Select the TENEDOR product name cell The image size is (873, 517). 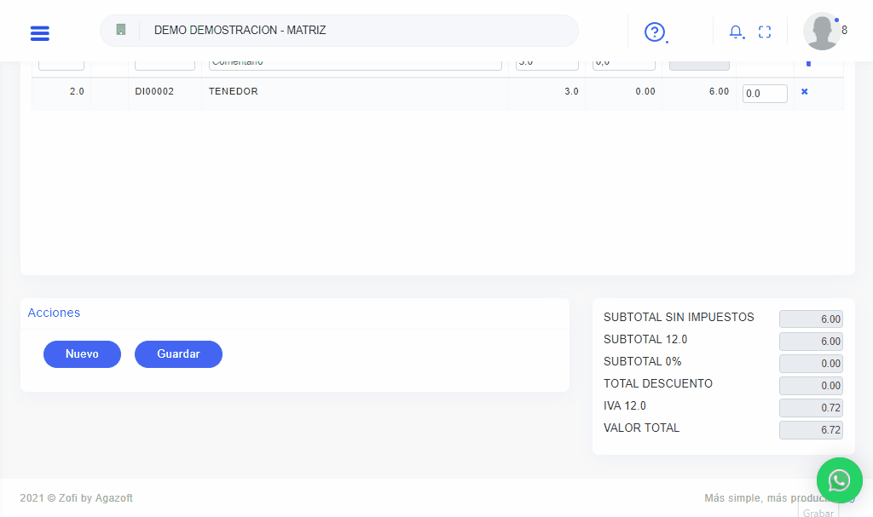click(x=234, y=92)
